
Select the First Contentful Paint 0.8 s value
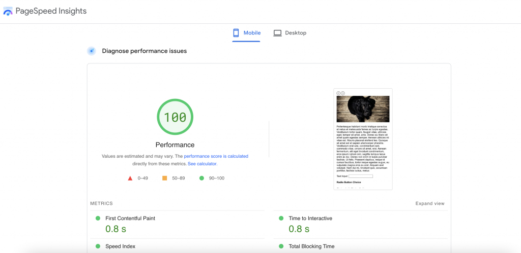[115, 229]
